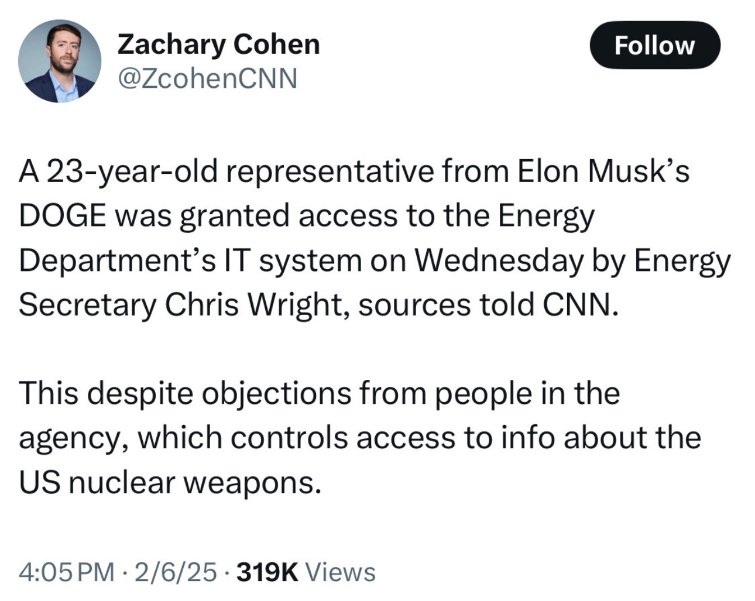Click the phrase Elon Musk's in tweet
This screenshot has width=755, height=601.
(603, 171)
